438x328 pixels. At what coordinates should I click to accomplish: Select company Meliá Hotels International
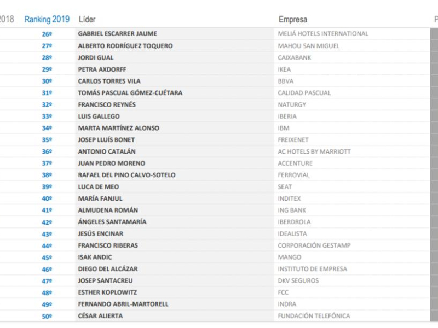tap(323, 34)
